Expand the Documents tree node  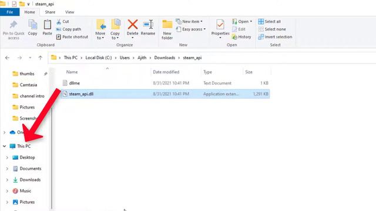(x=7, y=169)
